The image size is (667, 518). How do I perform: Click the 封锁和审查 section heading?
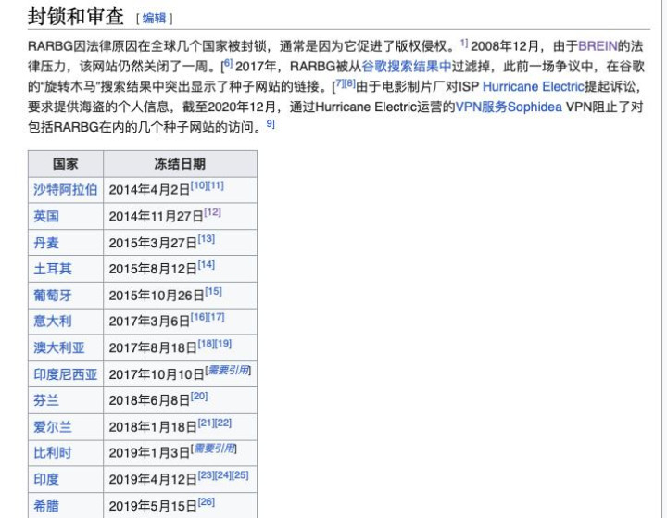coord(76,17)
